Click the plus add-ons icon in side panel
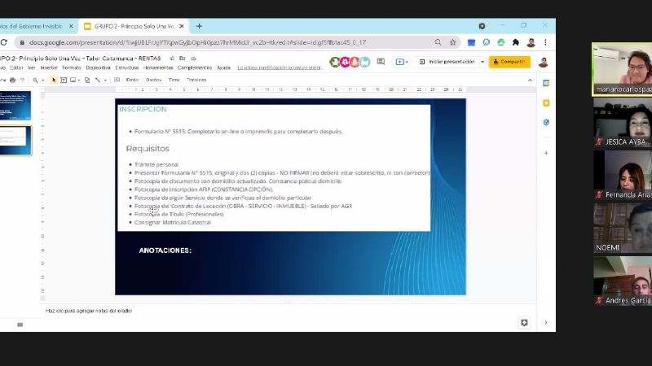The image size is (652, 366). coord(546,153)
